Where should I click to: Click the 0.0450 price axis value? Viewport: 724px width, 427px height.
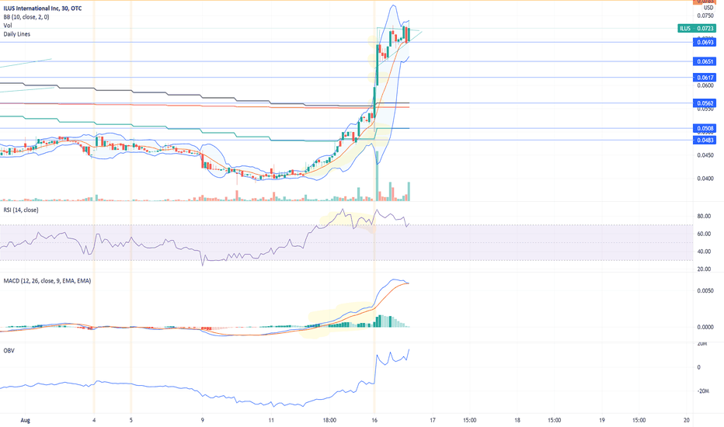coord(705,155)
